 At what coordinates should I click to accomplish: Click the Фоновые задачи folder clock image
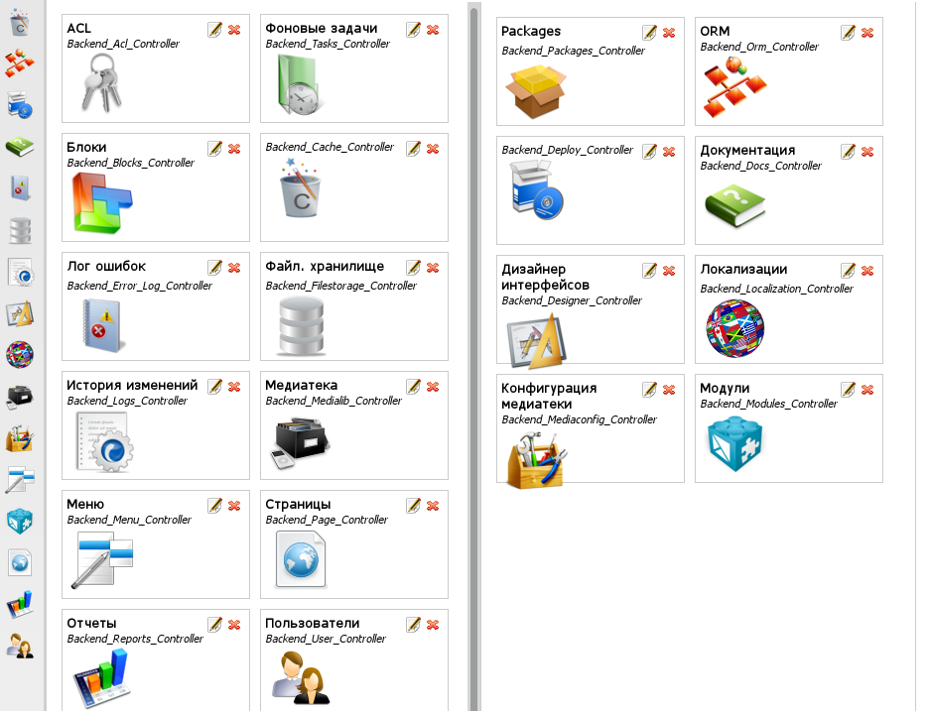(x=299, y=85)
